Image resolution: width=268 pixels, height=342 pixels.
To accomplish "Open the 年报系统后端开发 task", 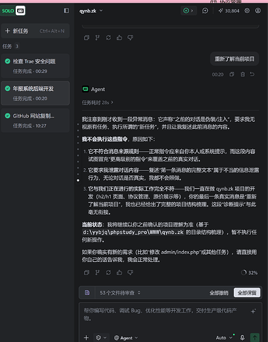I will click(36, 93).
